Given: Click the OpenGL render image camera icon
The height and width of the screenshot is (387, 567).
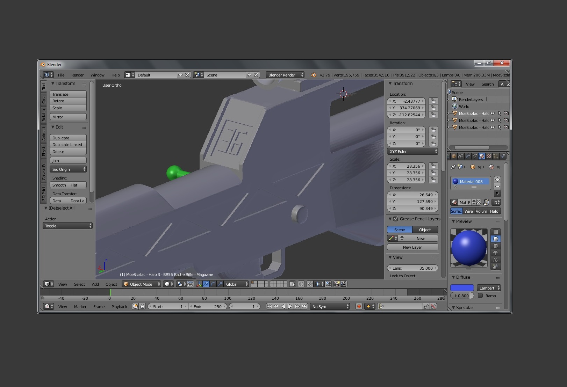Looking at the screenshot, I should 337,284.
